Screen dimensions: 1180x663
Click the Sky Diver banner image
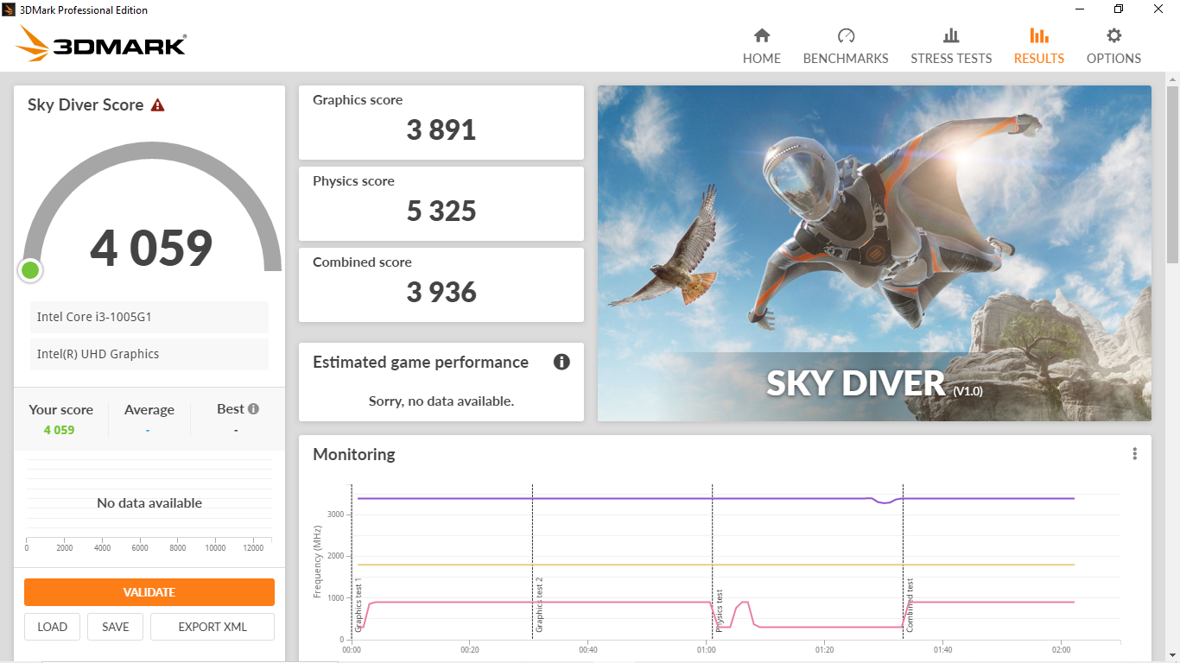click(874, 253)
